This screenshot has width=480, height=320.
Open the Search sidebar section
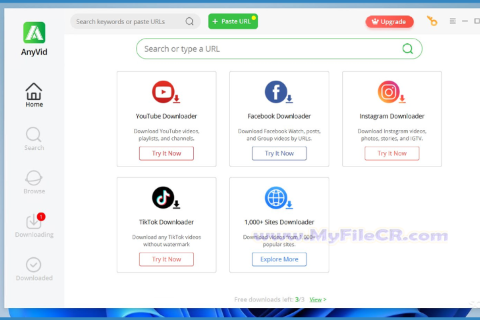click(x=34, y=139)
